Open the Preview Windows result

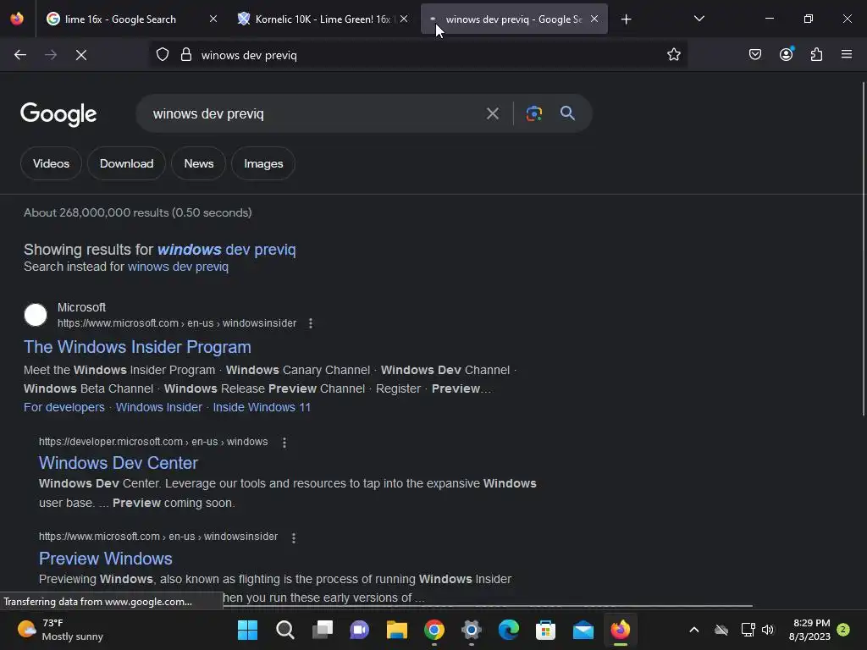[x=106, y=559]
